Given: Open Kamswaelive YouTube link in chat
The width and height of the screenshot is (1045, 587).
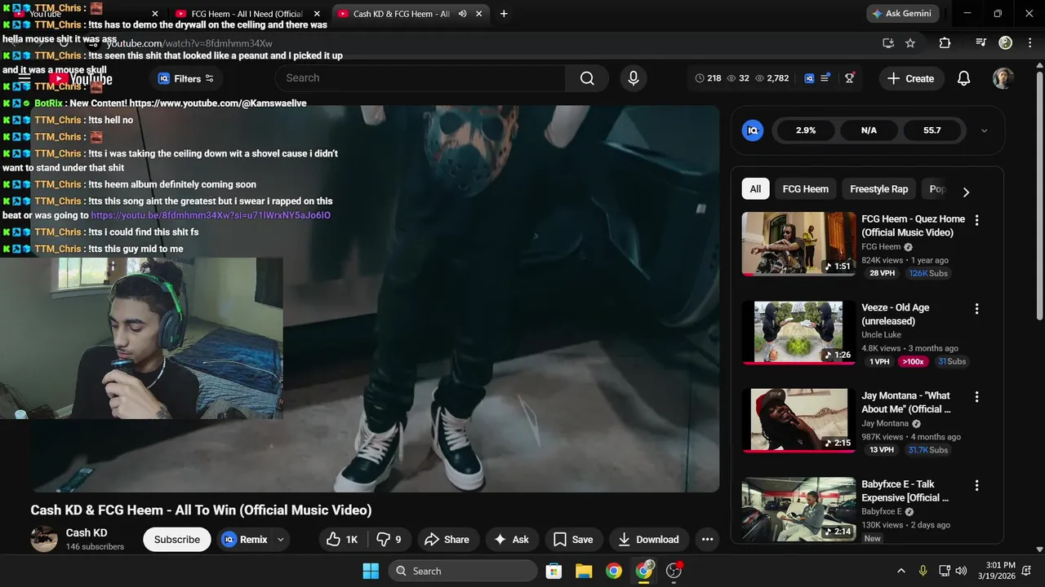Looking at the screenshot, I should click(218, 104).
